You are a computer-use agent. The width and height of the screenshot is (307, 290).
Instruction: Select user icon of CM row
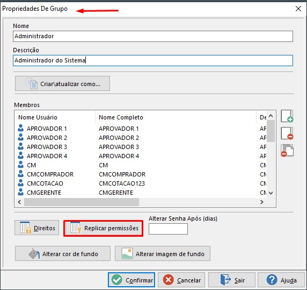click(20, 165)
